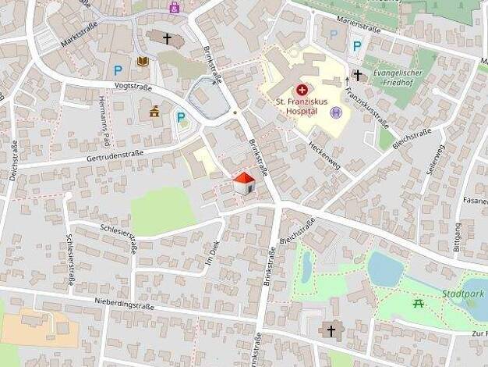The image size is (488, 367).
Task: Open the library book icon near Vogtstraße
Action: pyautogui.click(x=143, y=61)
